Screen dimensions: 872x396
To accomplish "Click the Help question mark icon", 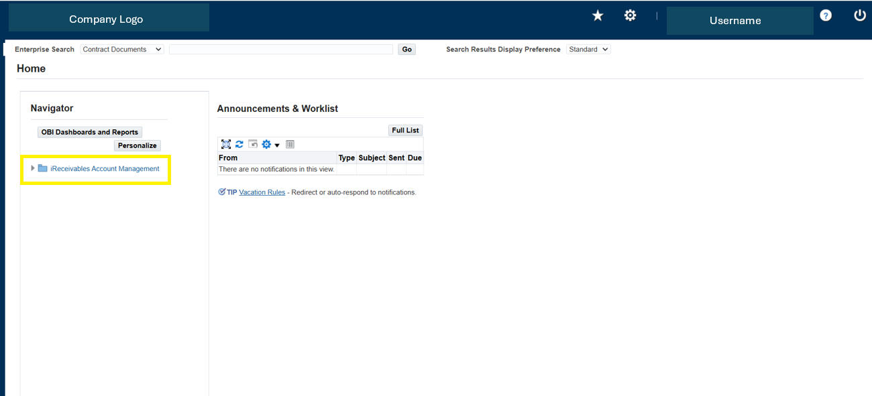I will (x=826, y=15).
